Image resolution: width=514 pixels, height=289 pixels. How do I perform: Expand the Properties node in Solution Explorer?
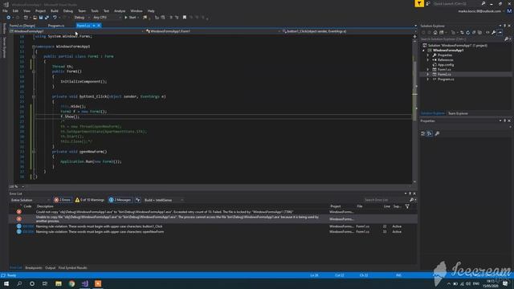[428, 55]
